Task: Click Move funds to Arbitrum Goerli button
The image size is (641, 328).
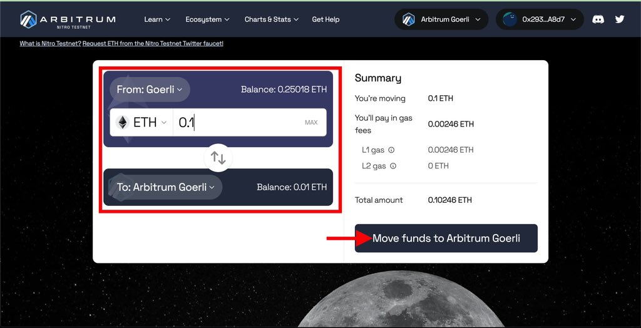Action: (x=446, y=238)
